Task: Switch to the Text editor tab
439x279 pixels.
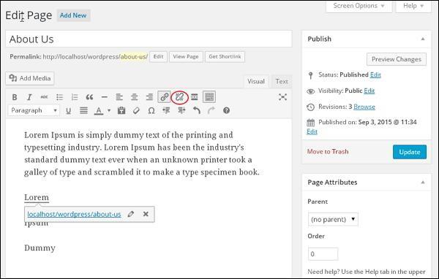Action: pos(282,81)
